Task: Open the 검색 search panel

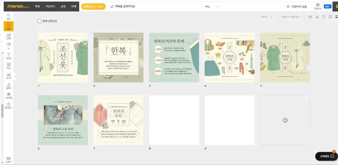Action: point(9,16)
